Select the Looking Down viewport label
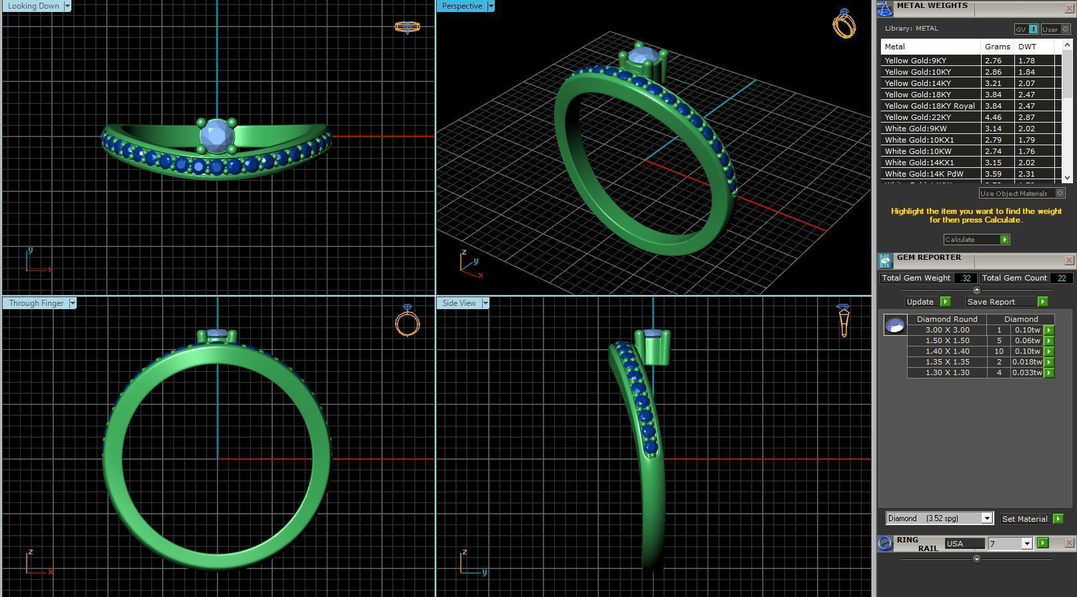This screenshot has height=597, width=1077. coord(33,6)
